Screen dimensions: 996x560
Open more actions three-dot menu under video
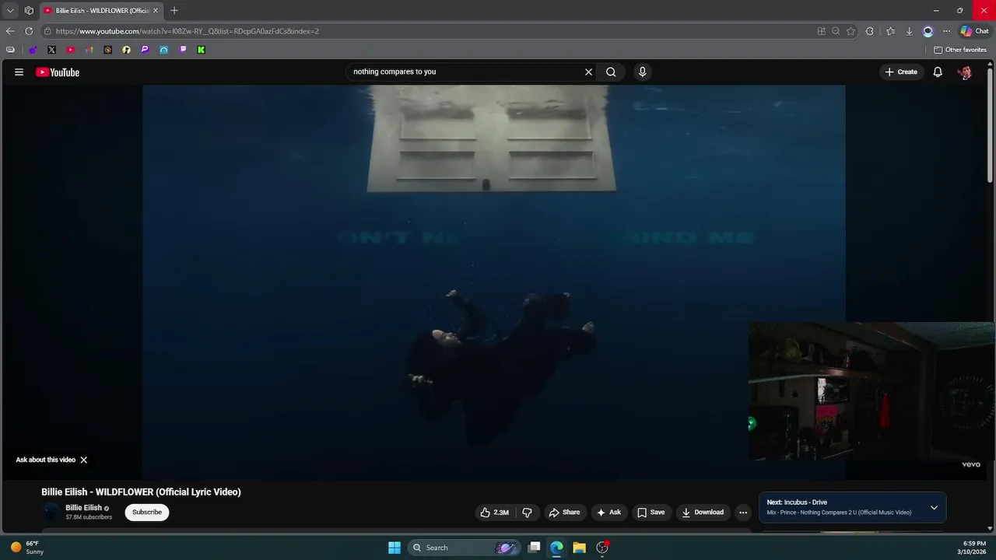tap(743, 512)
